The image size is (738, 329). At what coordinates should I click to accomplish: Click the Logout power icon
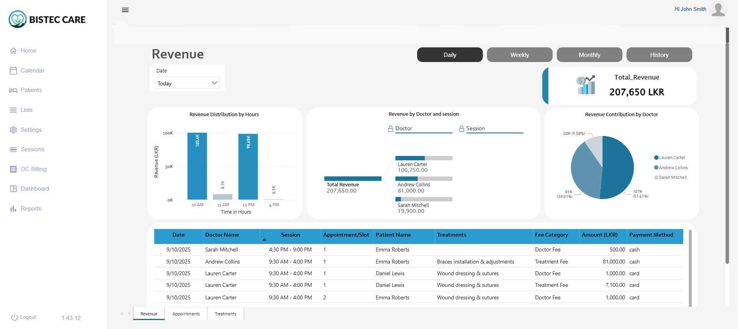(14, 317)
